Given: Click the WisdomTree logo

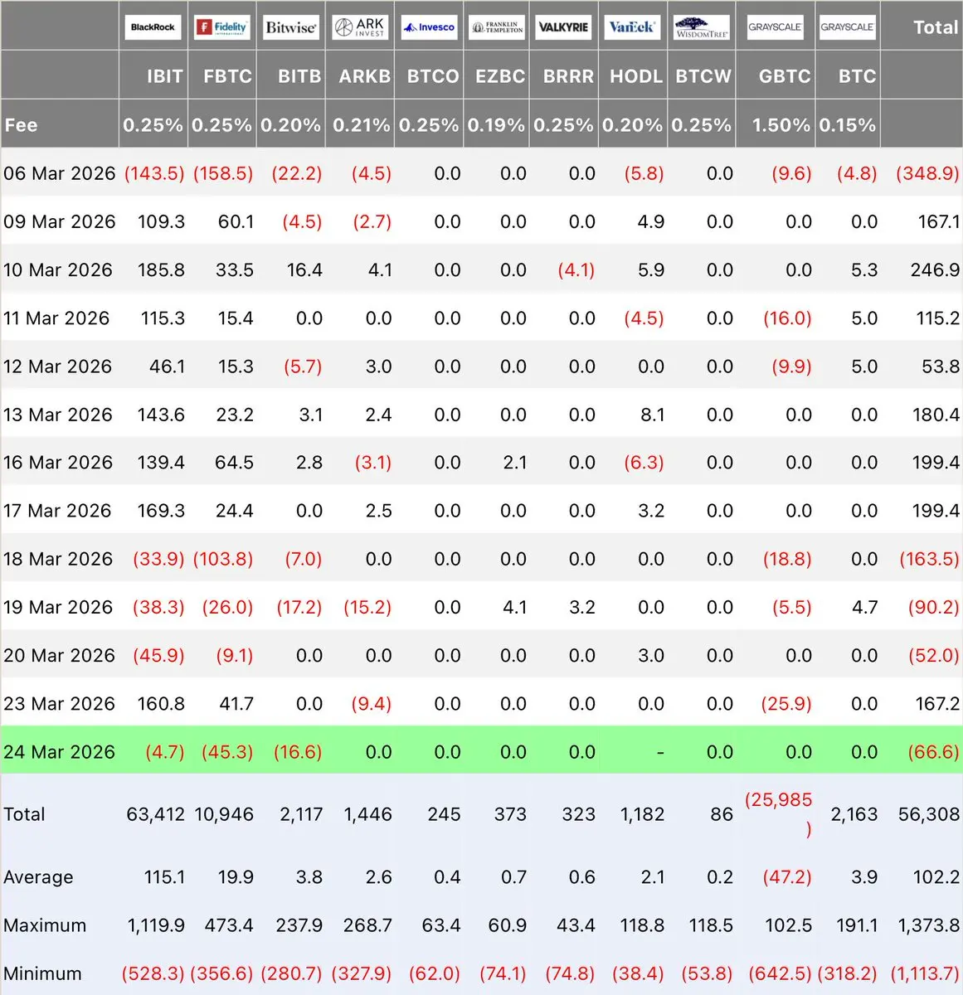Looking at the screenshot, I should coord(702,27).
